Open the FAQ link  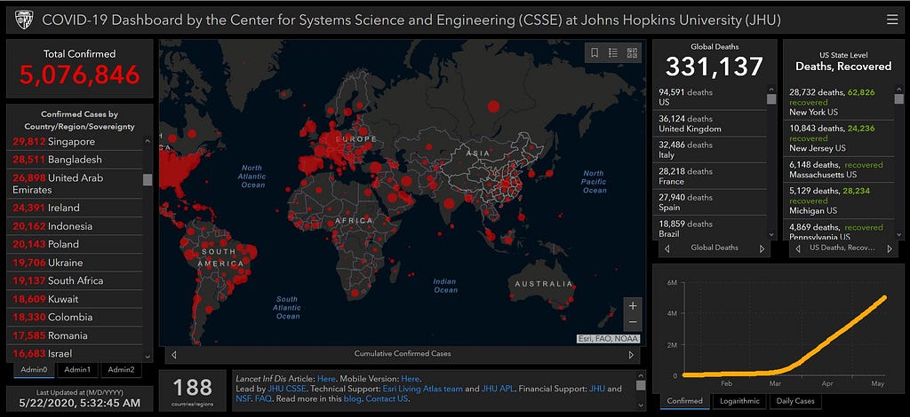click(x=263, y=399)
